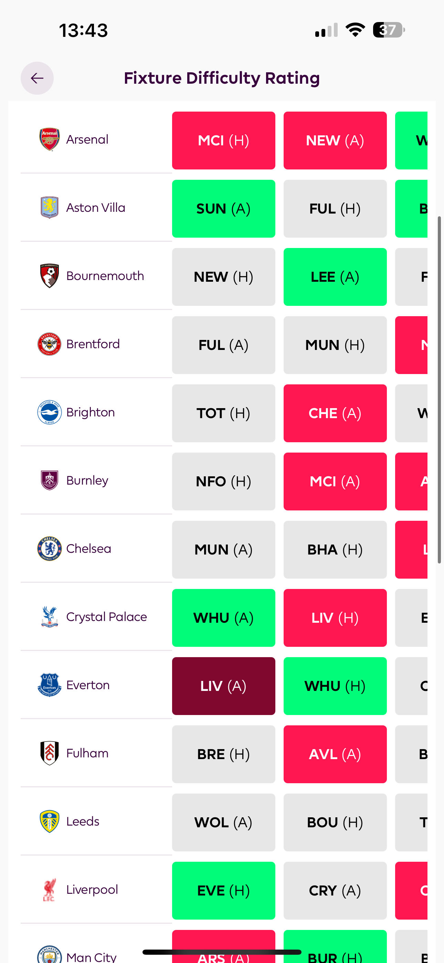Select the Crystal Palace club crest
This screenshot has width=444, height=963.
(x=49, y=617)
